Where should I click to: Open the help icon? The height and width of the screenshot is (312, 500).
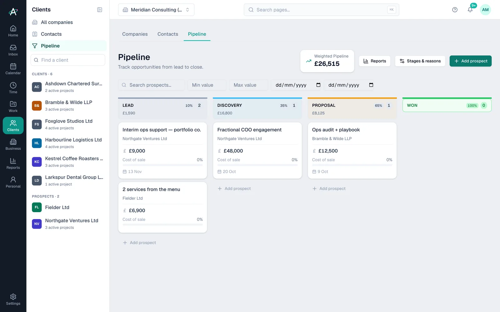(x=455, y=10)
